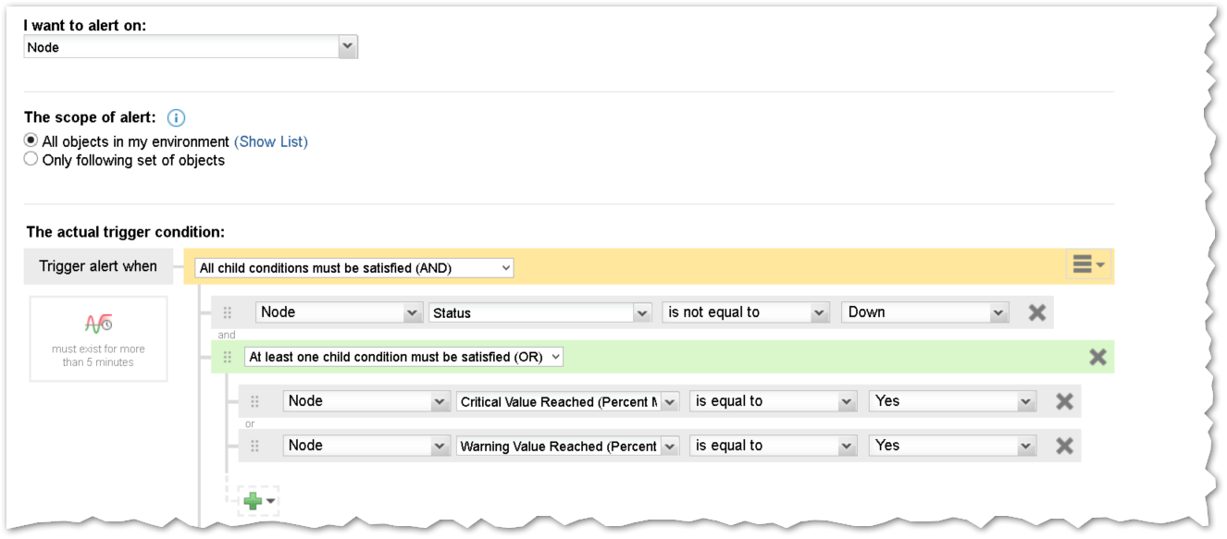Open the 'is not equal to' operator dropdown
Screen dimensions: 1227x539
(745, 312)
